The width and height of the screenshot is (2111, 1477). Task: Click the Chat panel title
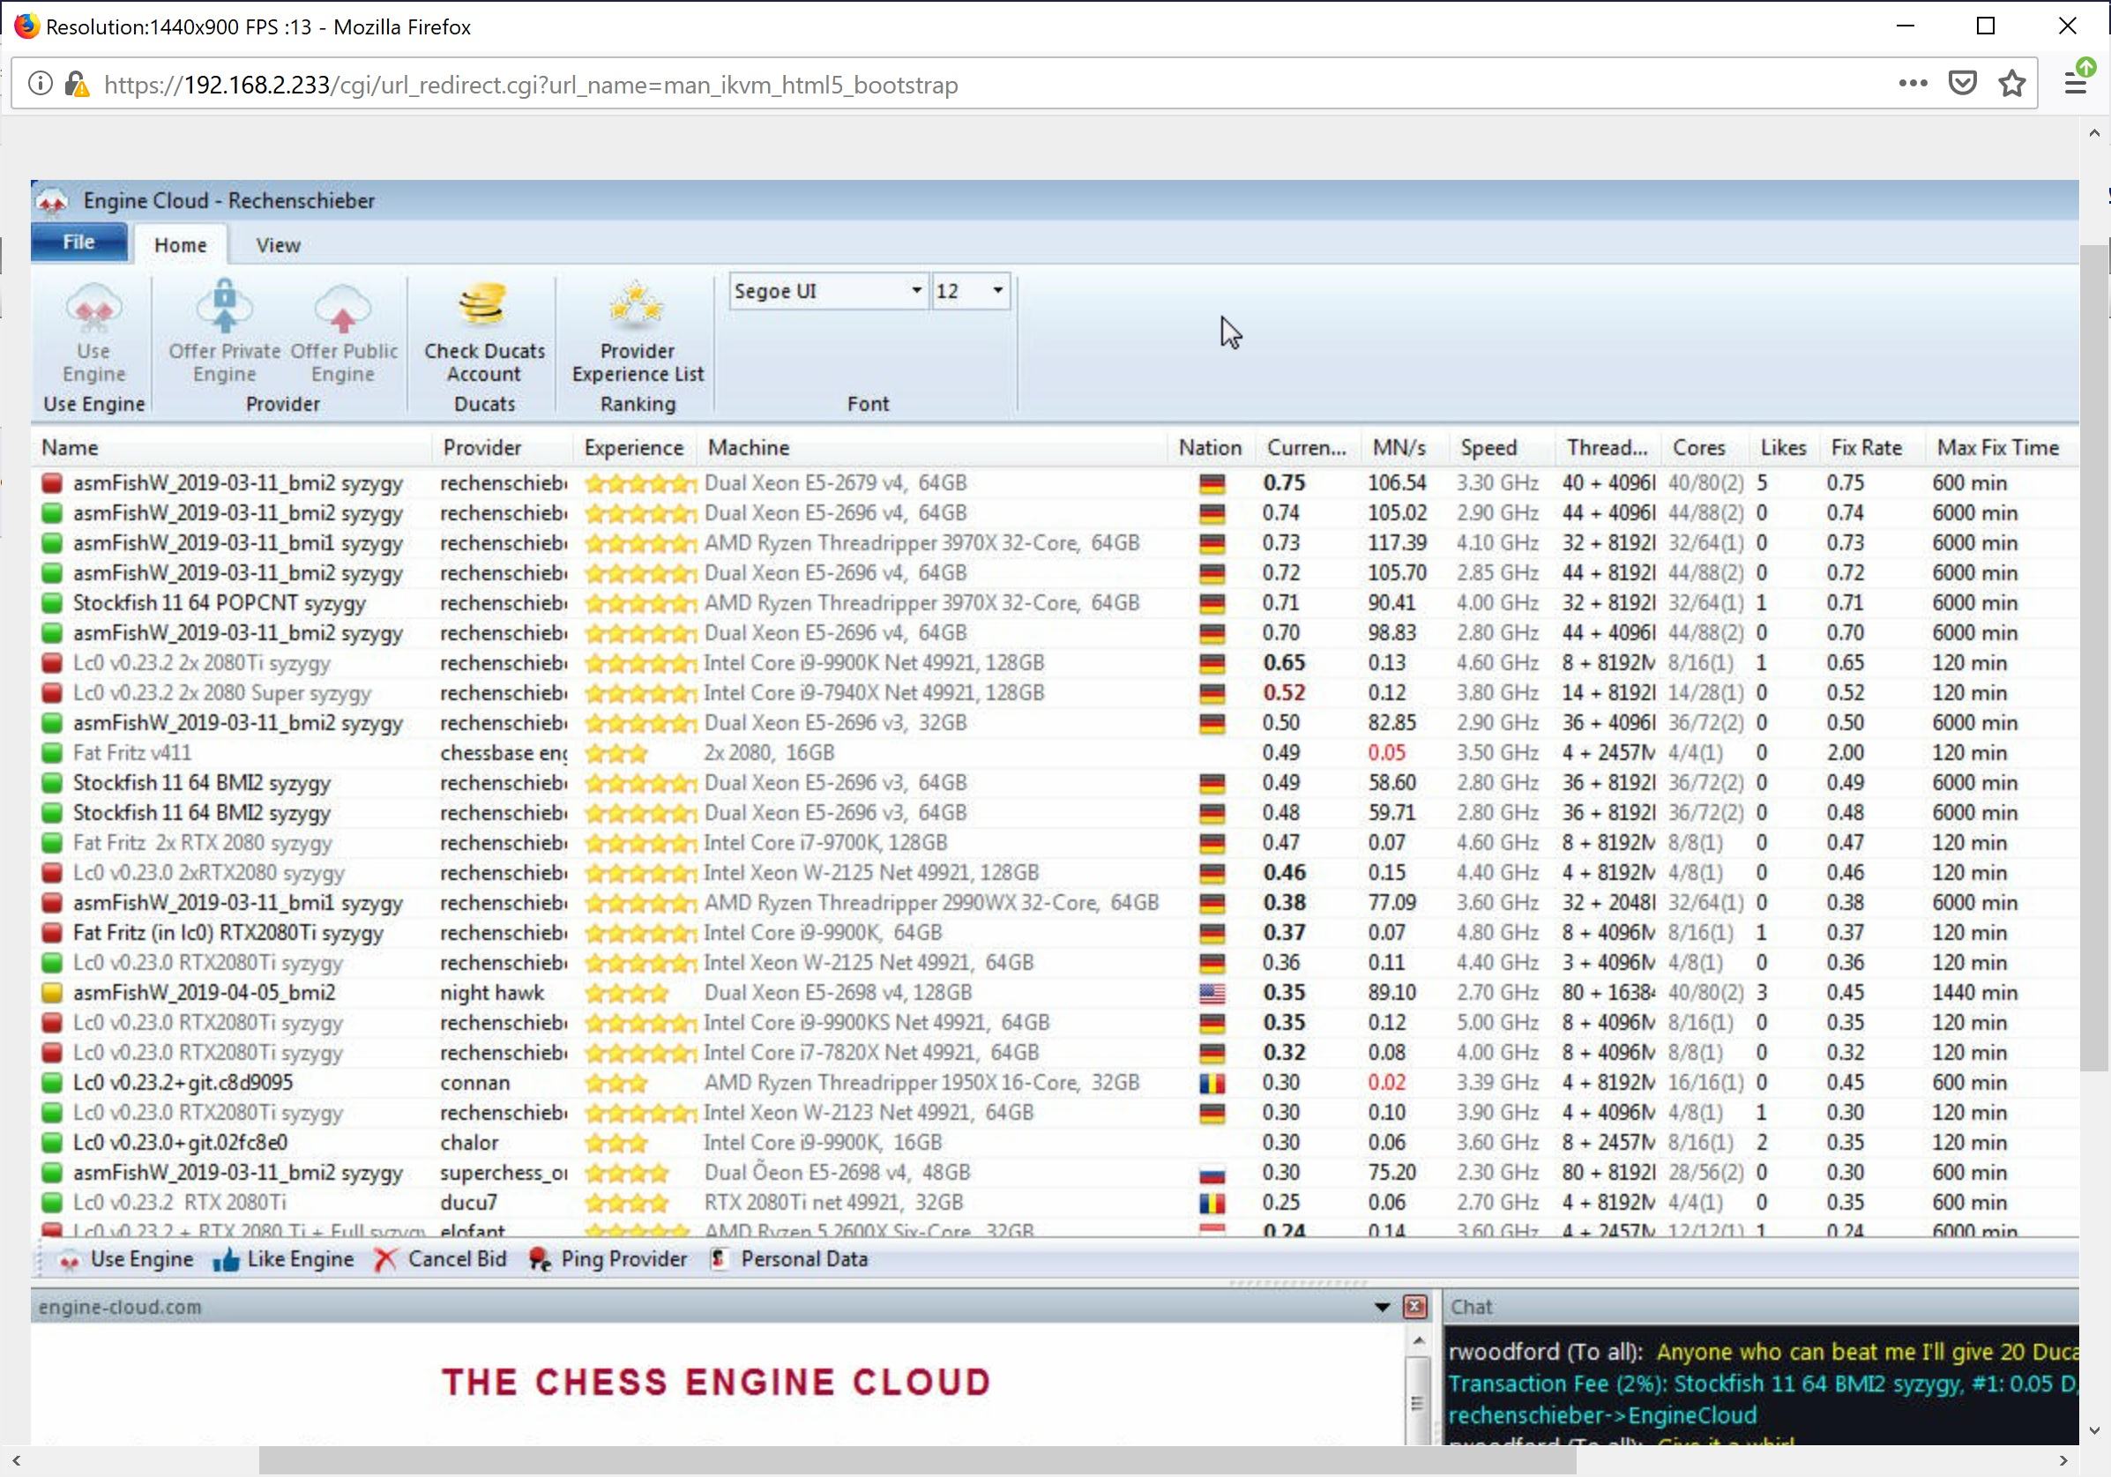pyautogui.click(x=1471, y=1308)
